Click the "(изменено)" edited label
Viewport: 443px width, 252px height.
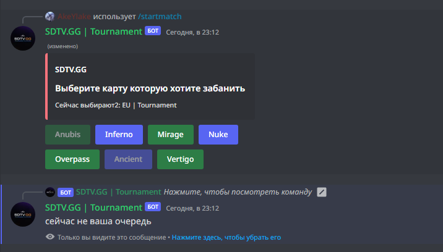click(x=62, y=46)
